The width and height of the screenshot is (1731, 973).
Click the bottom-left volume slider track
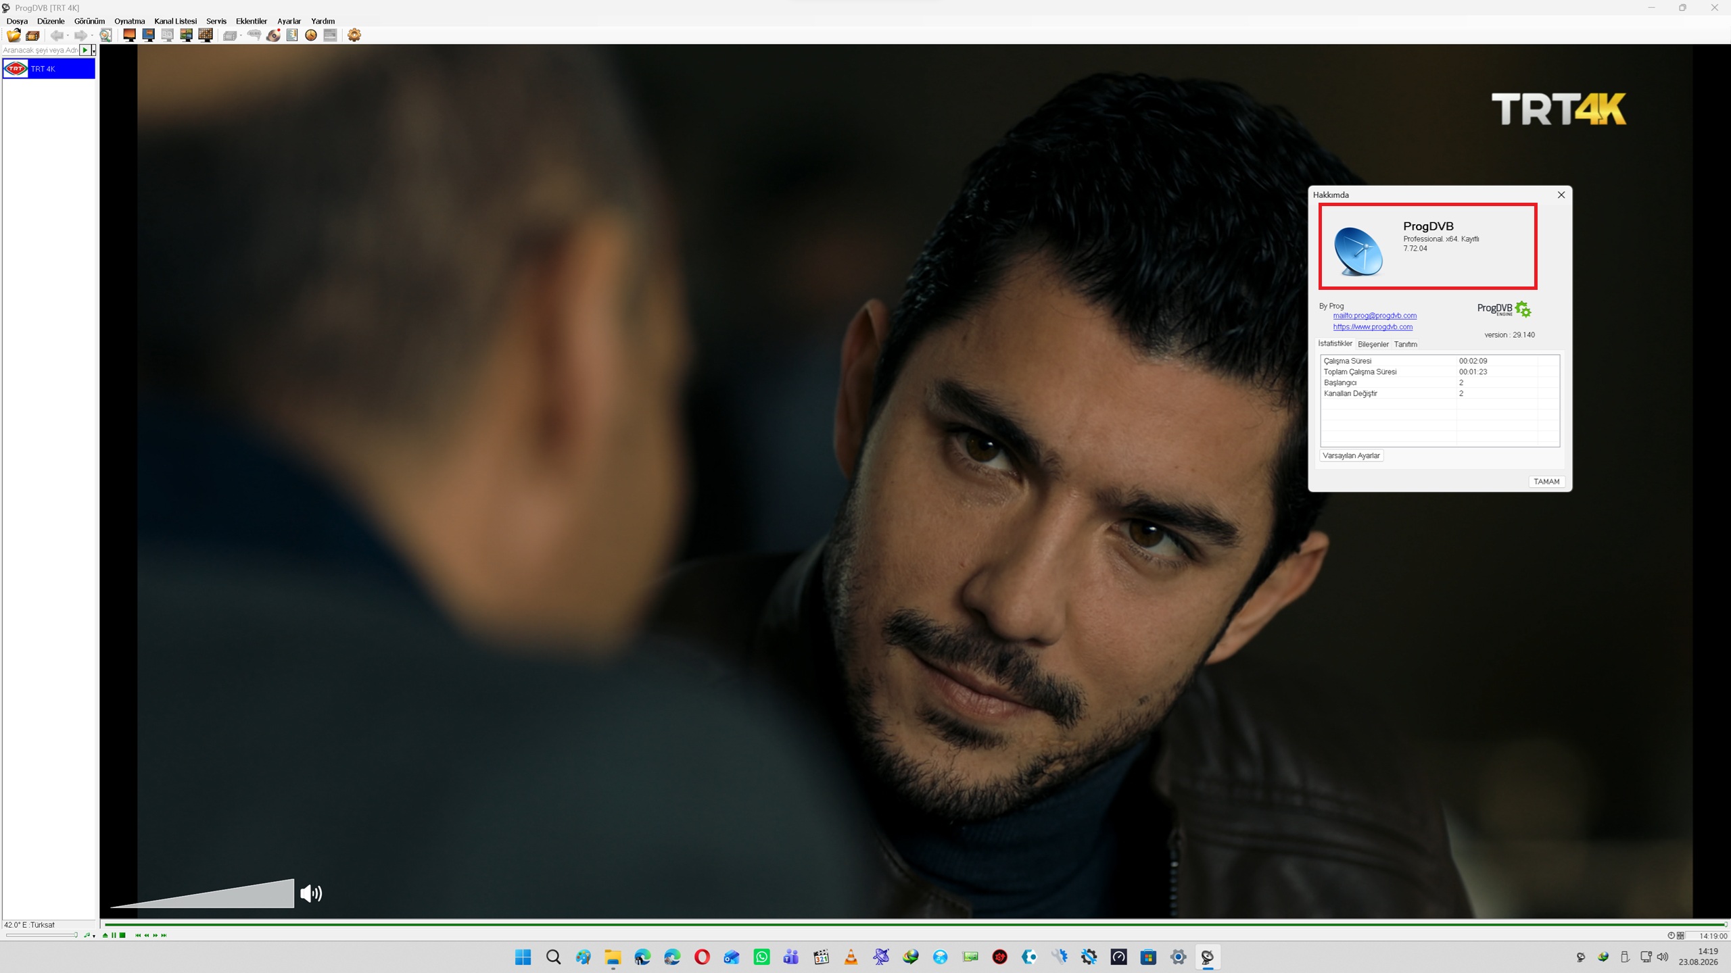41,935
